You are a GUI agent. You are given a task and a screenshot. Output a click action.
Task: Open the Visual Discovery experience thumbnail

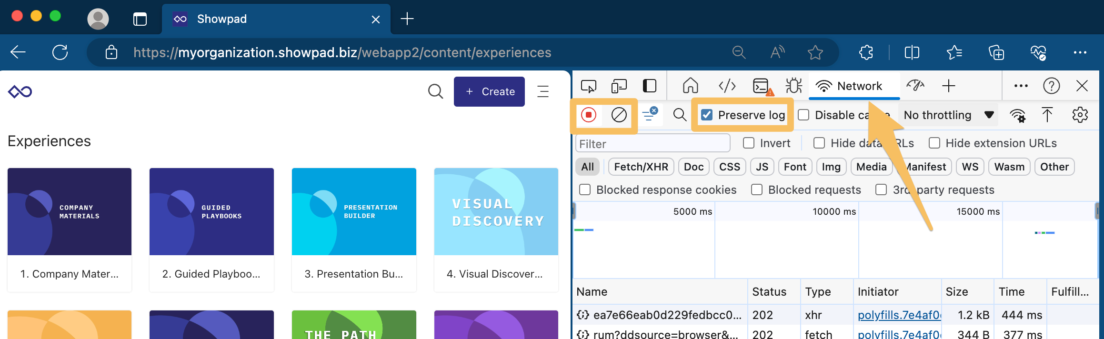click(x=496, y=211)
